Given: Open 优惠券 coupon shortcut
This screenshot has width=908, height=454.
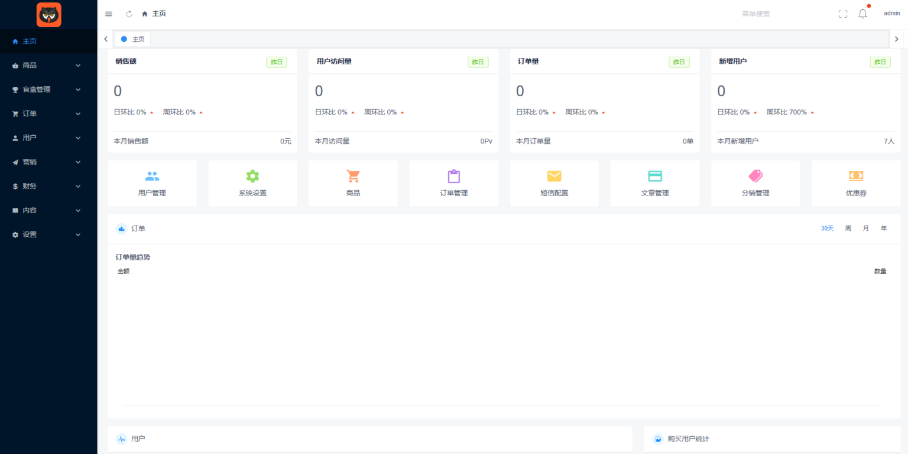Looking at the screenshot, I should pos(855,183).
